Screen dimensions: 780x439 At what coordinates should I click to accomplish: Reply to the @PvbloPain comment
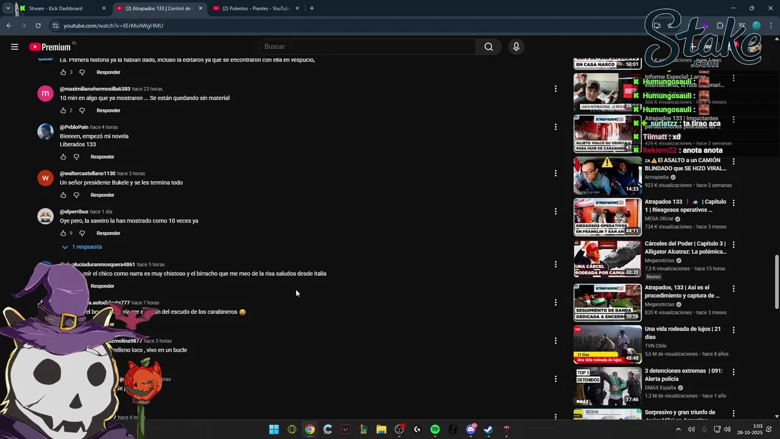(102, 157)
